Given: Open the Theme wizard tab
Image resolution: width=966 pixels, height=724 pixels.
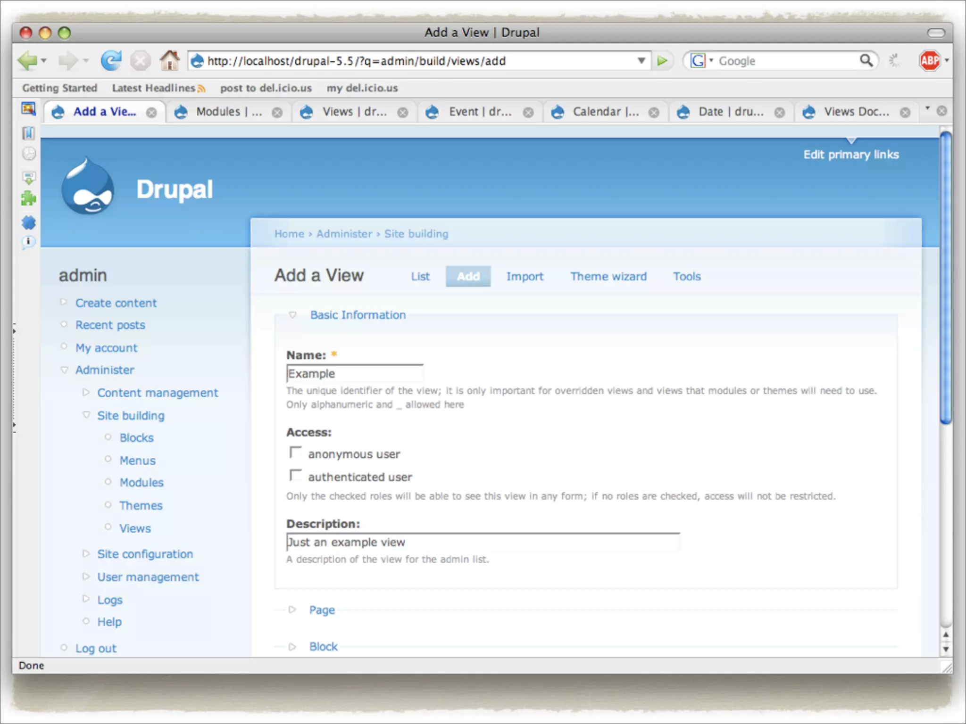Looking at the screenshot, I should tap(608, 277).
